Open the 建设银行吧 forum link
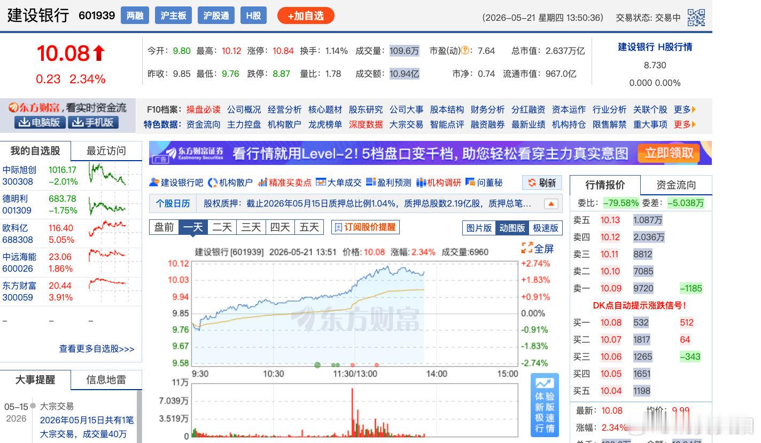 pos(176,183)
